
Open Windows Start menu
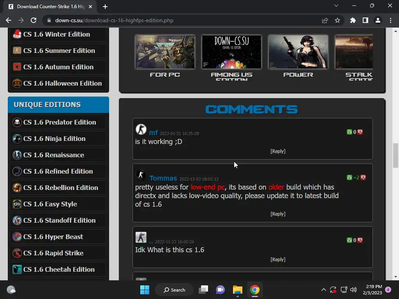[145, 290]
